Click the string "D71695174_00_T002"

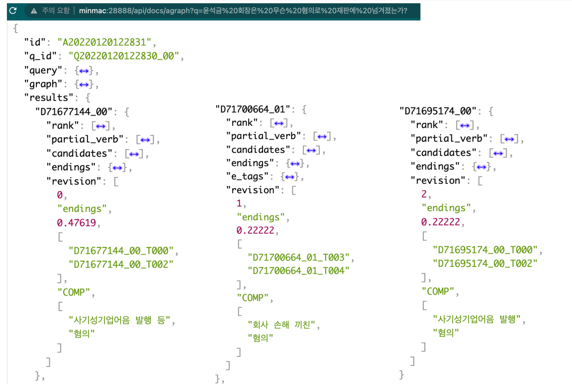tap(485, 264)
